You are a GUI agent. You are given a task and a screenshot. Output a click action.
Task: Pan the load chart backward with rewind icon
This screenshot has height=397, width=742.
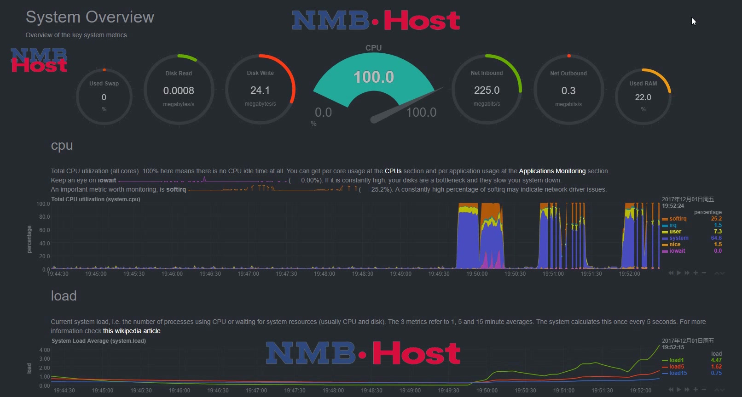click(x=671, y=390)
